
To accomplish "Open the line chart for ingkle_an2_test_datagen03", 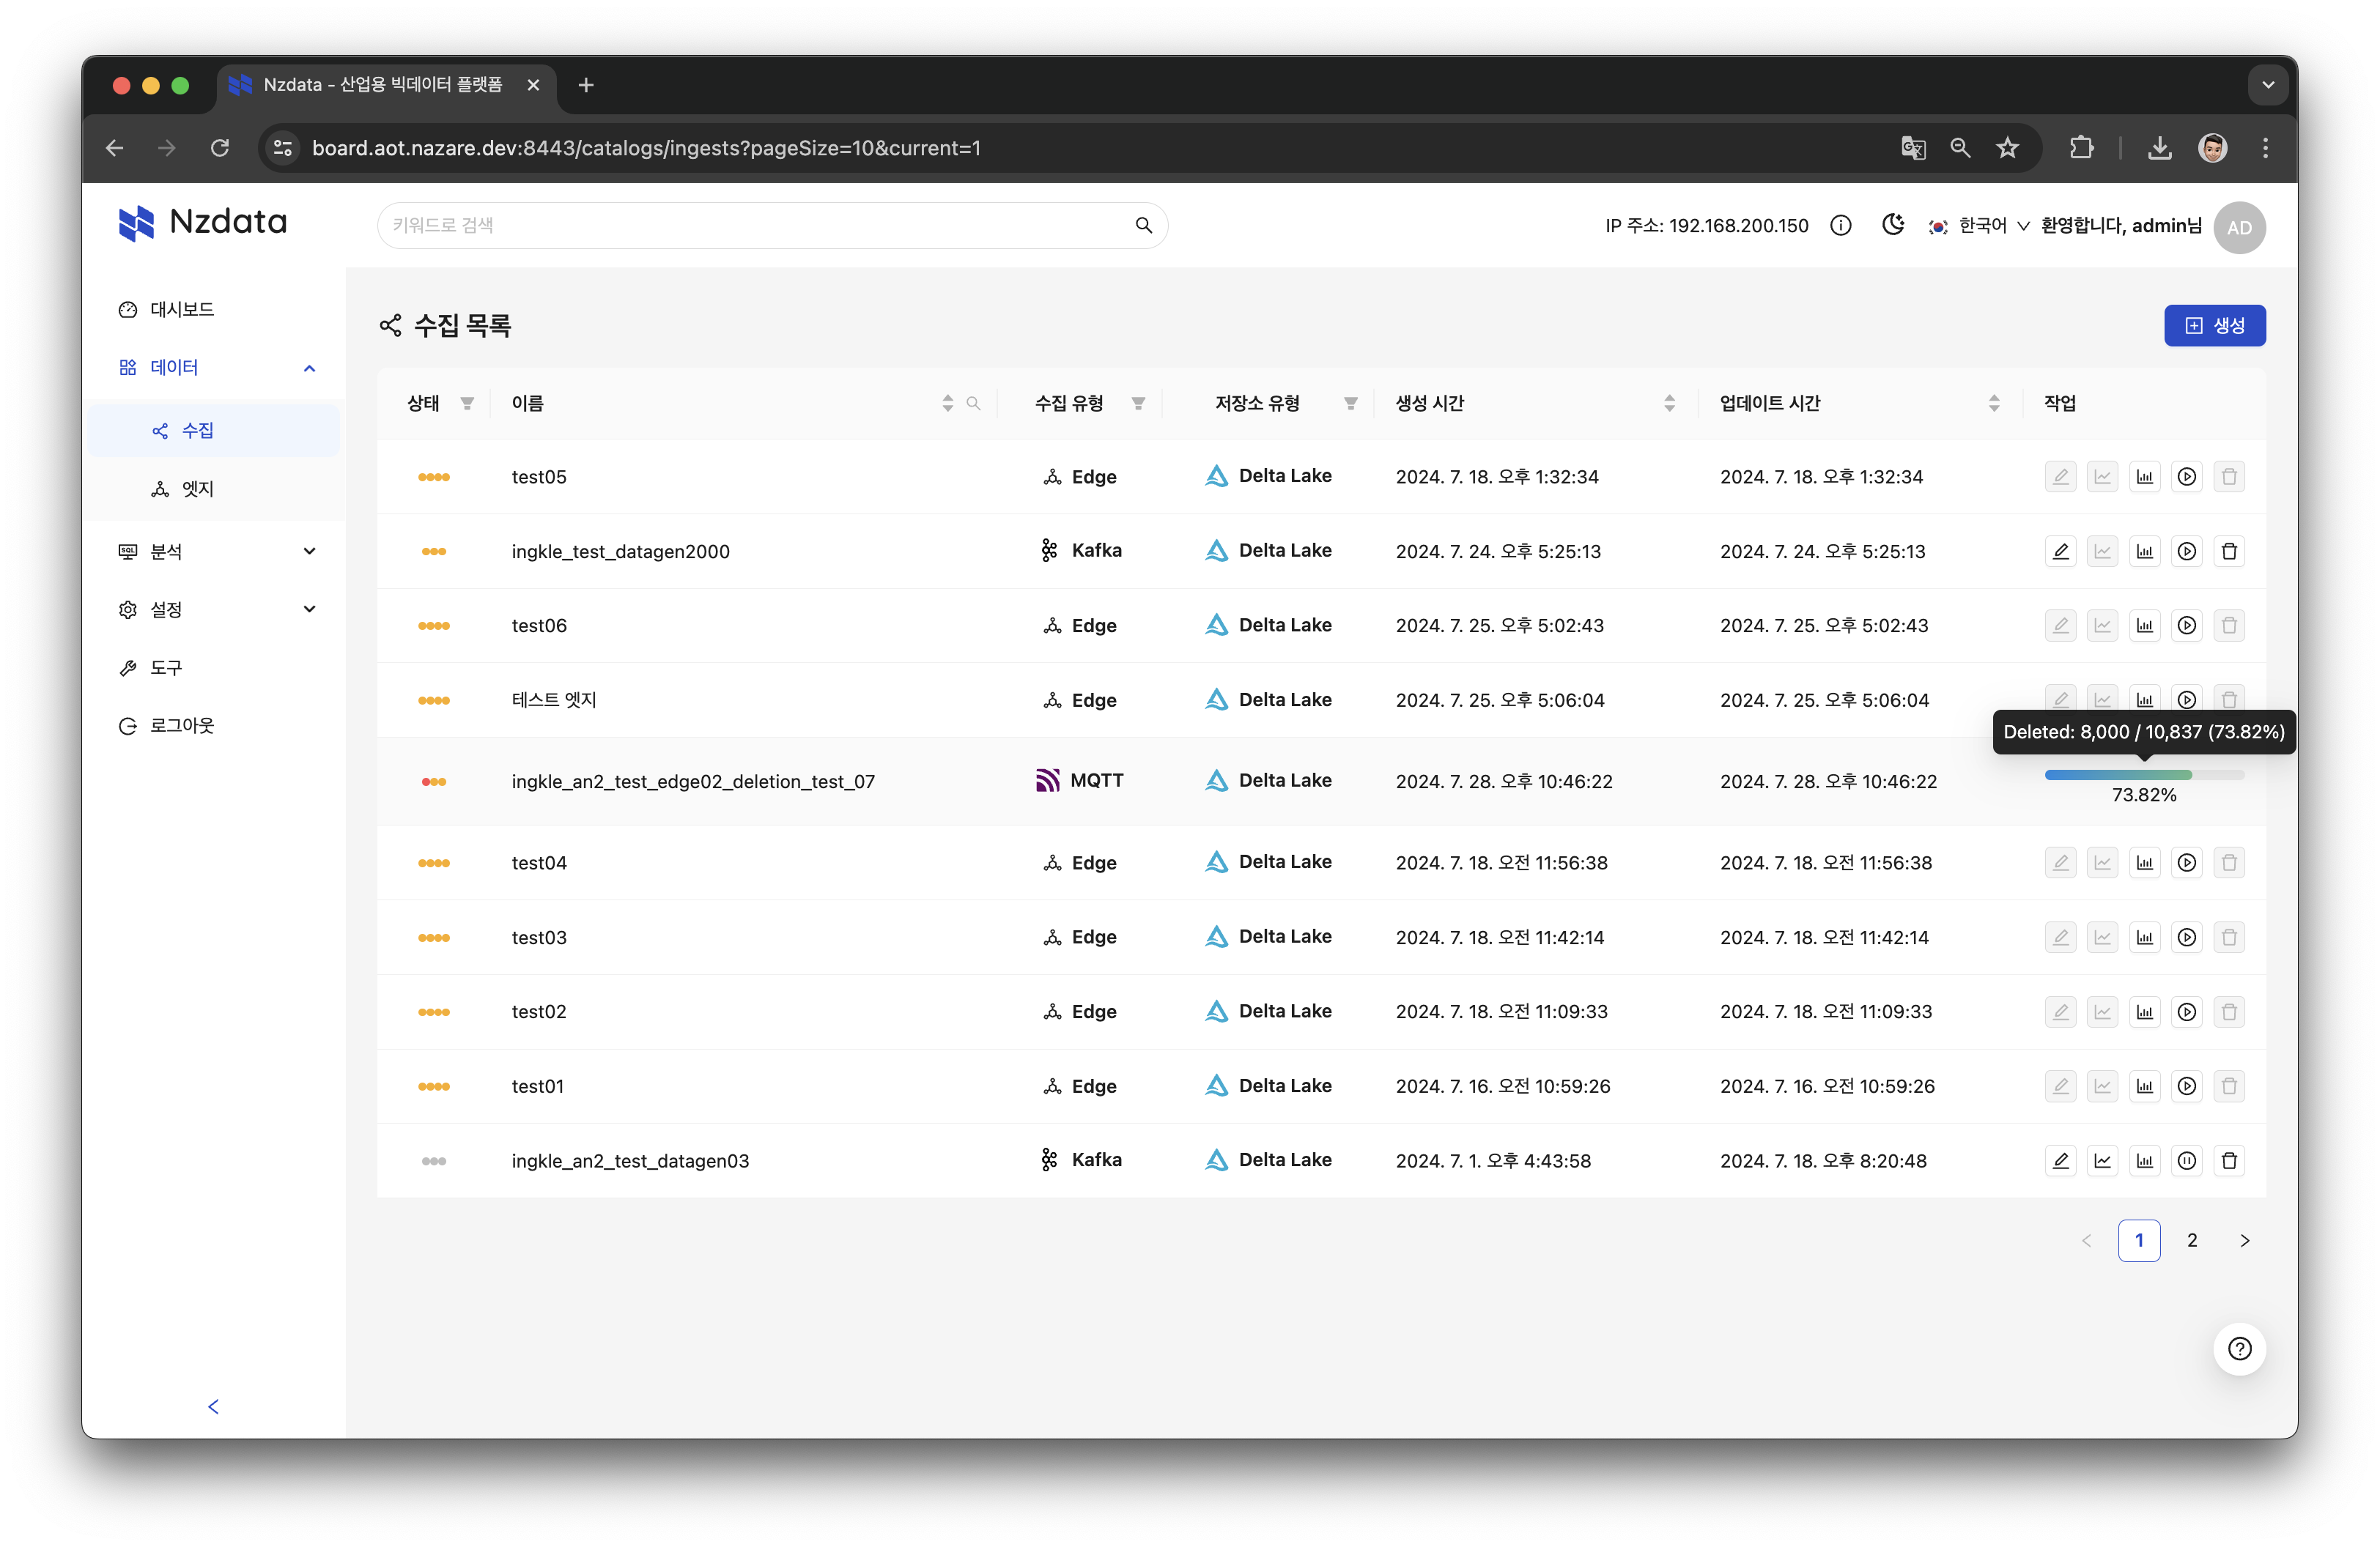I will pyautogui.click(x=2102, y=1160).
